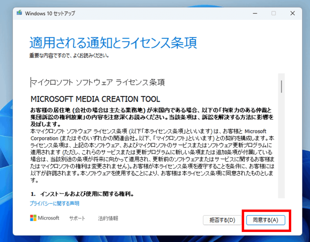Click the 同意する(A) accept button
The height and width of the screenshot is (242, 310).
pyautogui.click(x=265, y=220)
